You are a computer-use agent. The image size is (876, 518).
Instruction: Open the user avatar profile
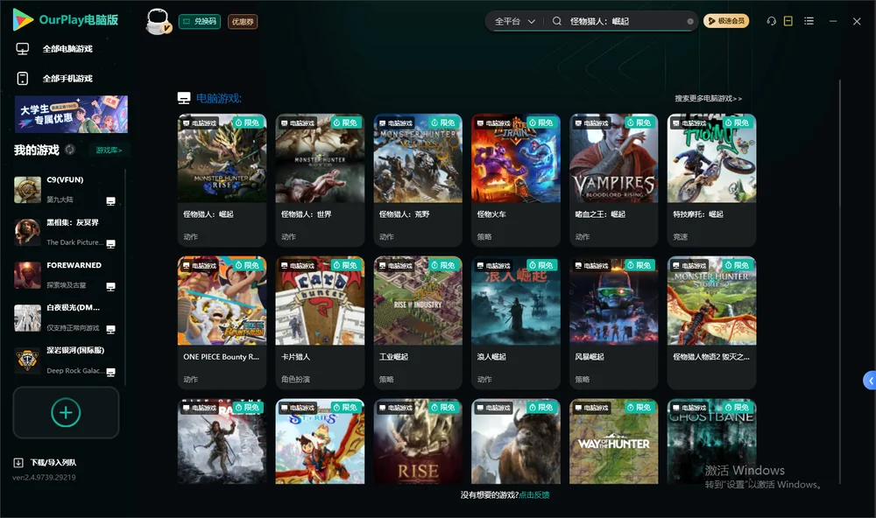158,21
